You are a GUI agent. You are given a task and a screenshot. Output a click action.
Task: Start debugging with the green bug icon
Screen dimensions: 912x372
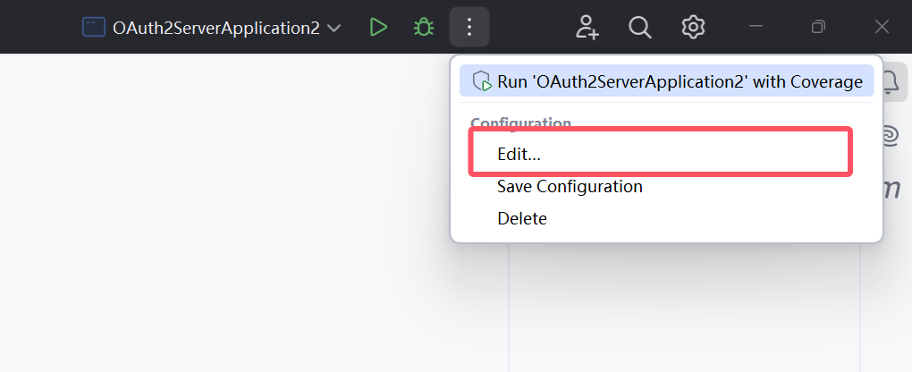click(x=423, y=27)
